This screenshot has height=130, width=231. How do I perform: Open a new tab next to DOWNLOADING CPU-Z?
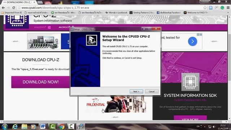(40, 3)
